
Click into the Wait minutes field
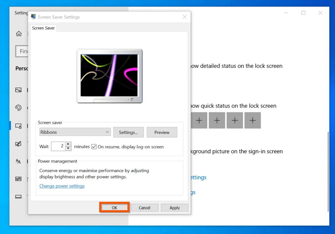[58, 146]
